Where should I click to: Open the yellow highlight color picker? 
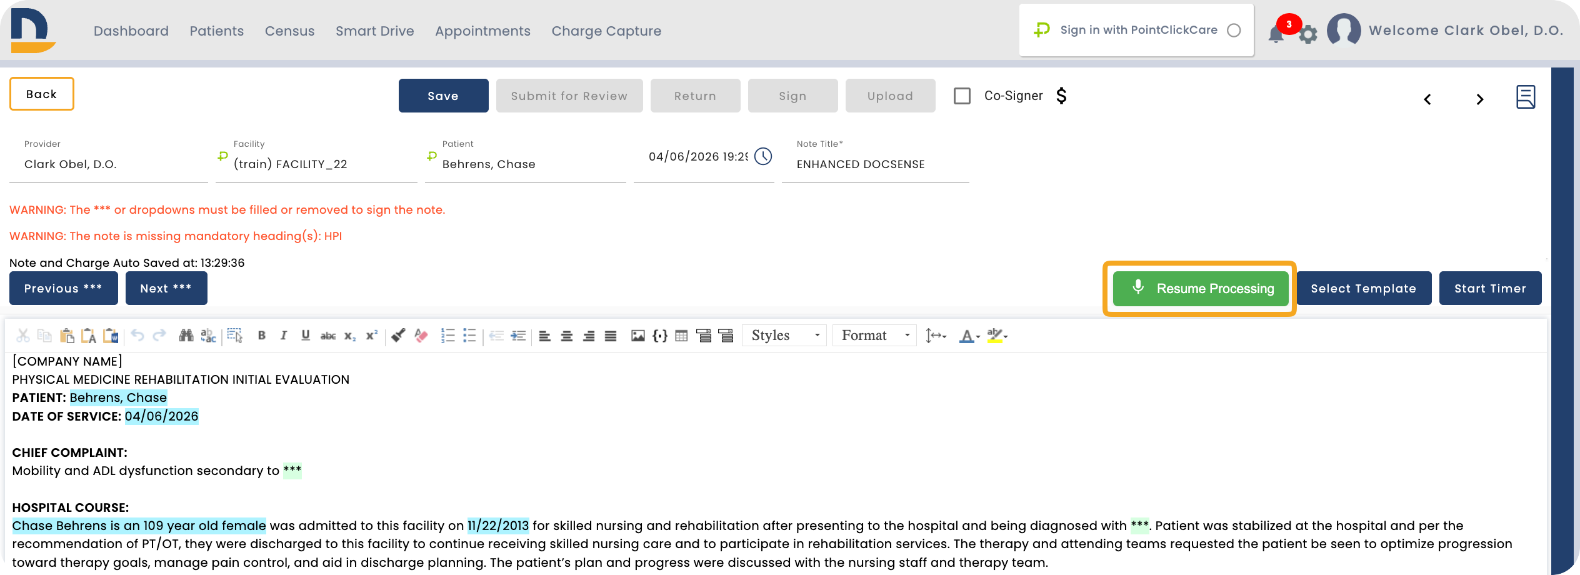pyautogui.click(x=997, y=336)
